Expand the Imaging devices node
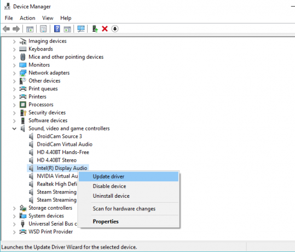 point(14,42)
